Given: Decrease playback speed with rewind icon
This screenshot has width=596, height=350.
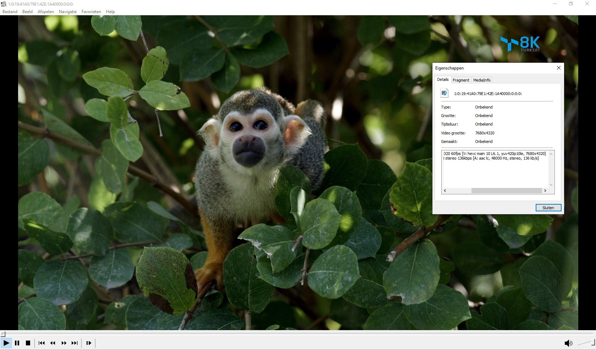Looking at the screenshot, I should pos(53,343).
